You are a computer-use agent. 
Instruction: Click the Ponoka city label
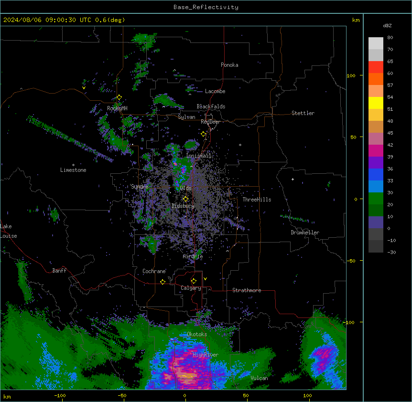(x=229, y=65)
